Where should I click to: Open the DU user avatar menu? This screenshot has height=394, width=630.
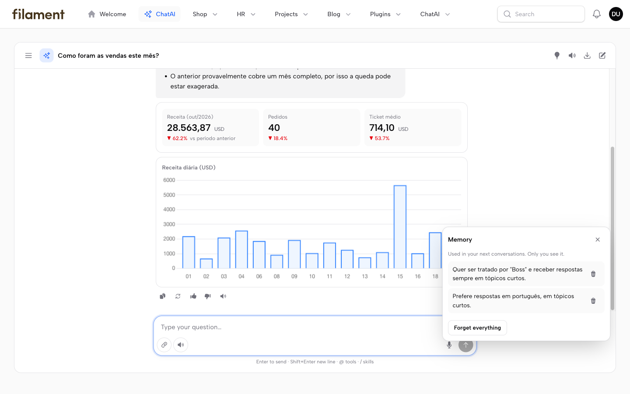pyautogui.click(x=616, y=14)
